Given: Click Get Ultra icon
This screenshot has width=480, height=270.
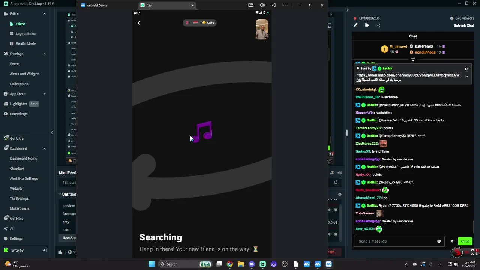Looking at the screenshot, I should click(x=6, y=138).
